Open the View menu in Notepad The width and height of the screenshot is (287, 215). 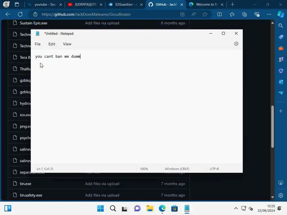tap(67, 44)
